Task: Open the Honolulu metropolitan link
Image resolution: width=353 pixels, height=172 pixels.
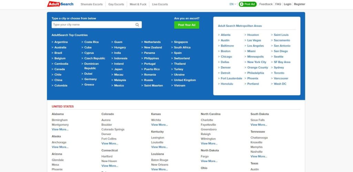Action: [227, 84]
